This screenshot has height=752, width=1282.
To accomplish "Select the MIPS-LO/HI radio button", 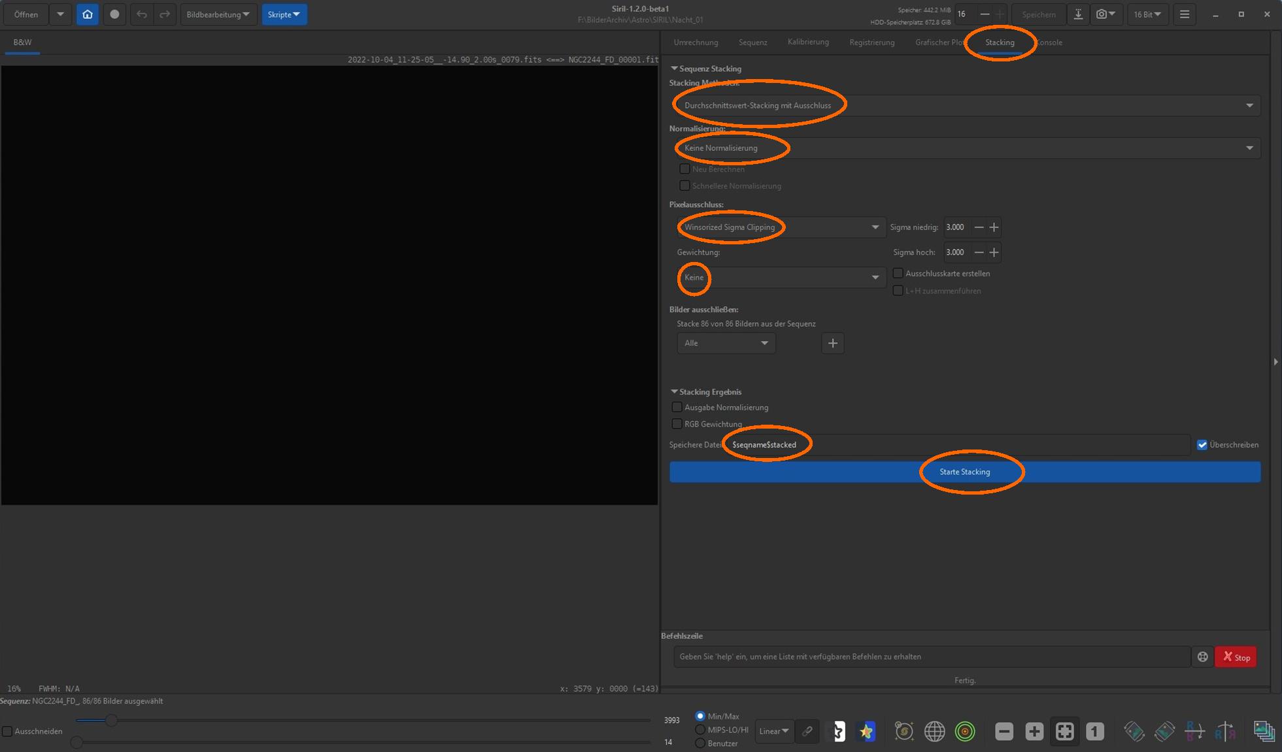I will point(700,730).
